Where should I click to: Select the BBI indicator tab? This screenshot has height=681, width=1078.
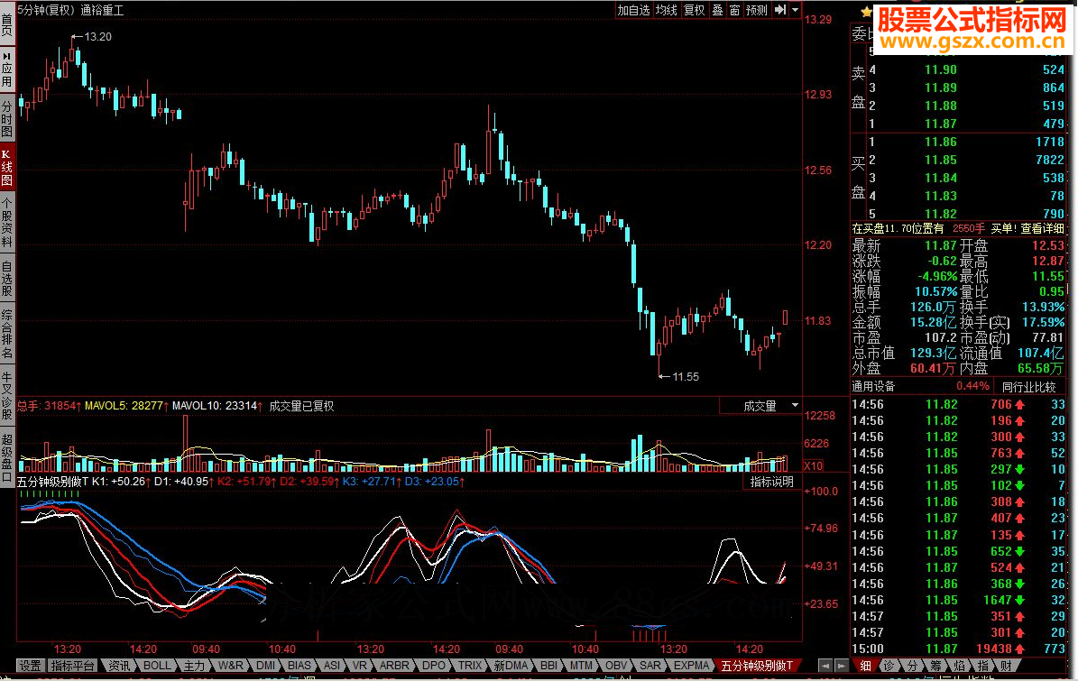[548, 665]
